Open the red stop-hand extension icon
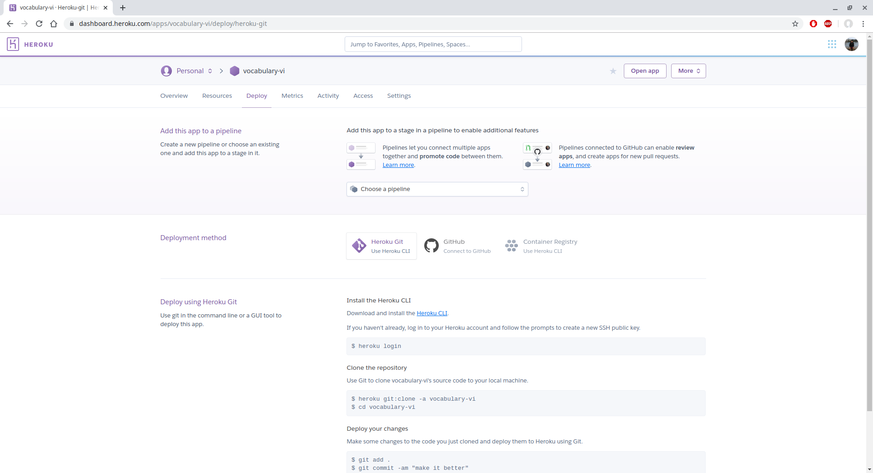The height and width of the screenshot is (473, 873). pyautogui.click(x=813, y=24)
